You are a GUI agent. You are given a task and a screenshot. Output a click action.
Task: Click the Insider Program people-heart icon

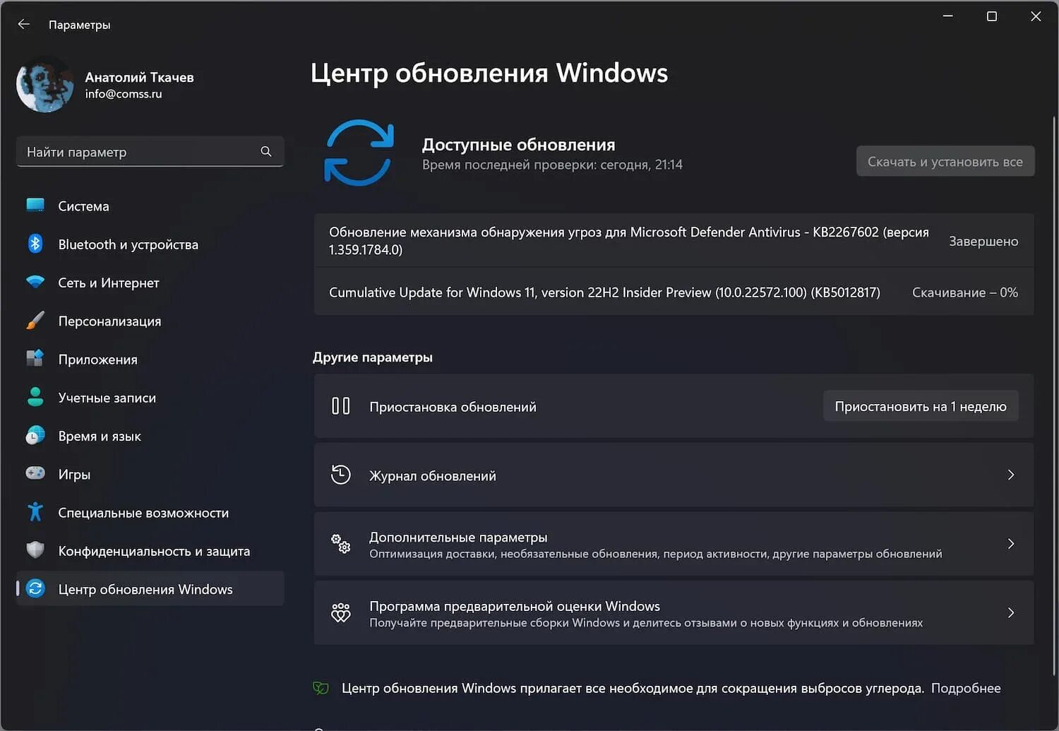tap(341, 612)
